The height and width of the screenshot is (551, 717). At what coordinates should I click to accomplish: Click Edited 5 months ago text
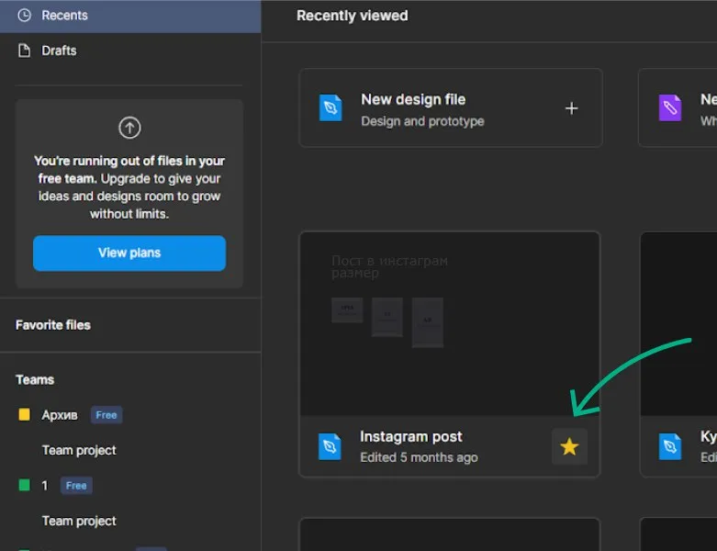point(419,457)
